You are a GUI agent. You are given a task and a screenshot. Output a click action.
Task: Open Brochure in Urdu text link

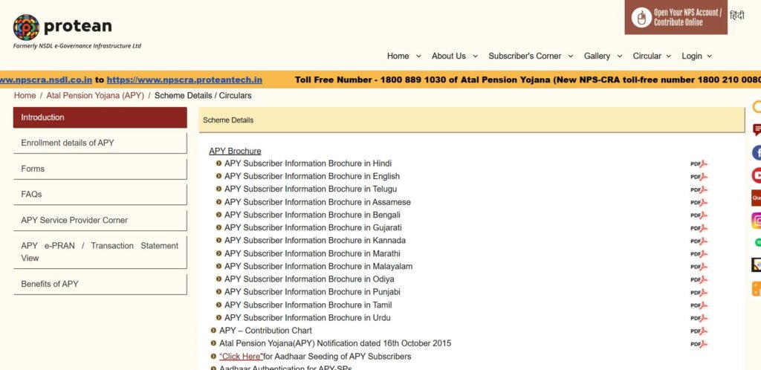click(307, 318)
